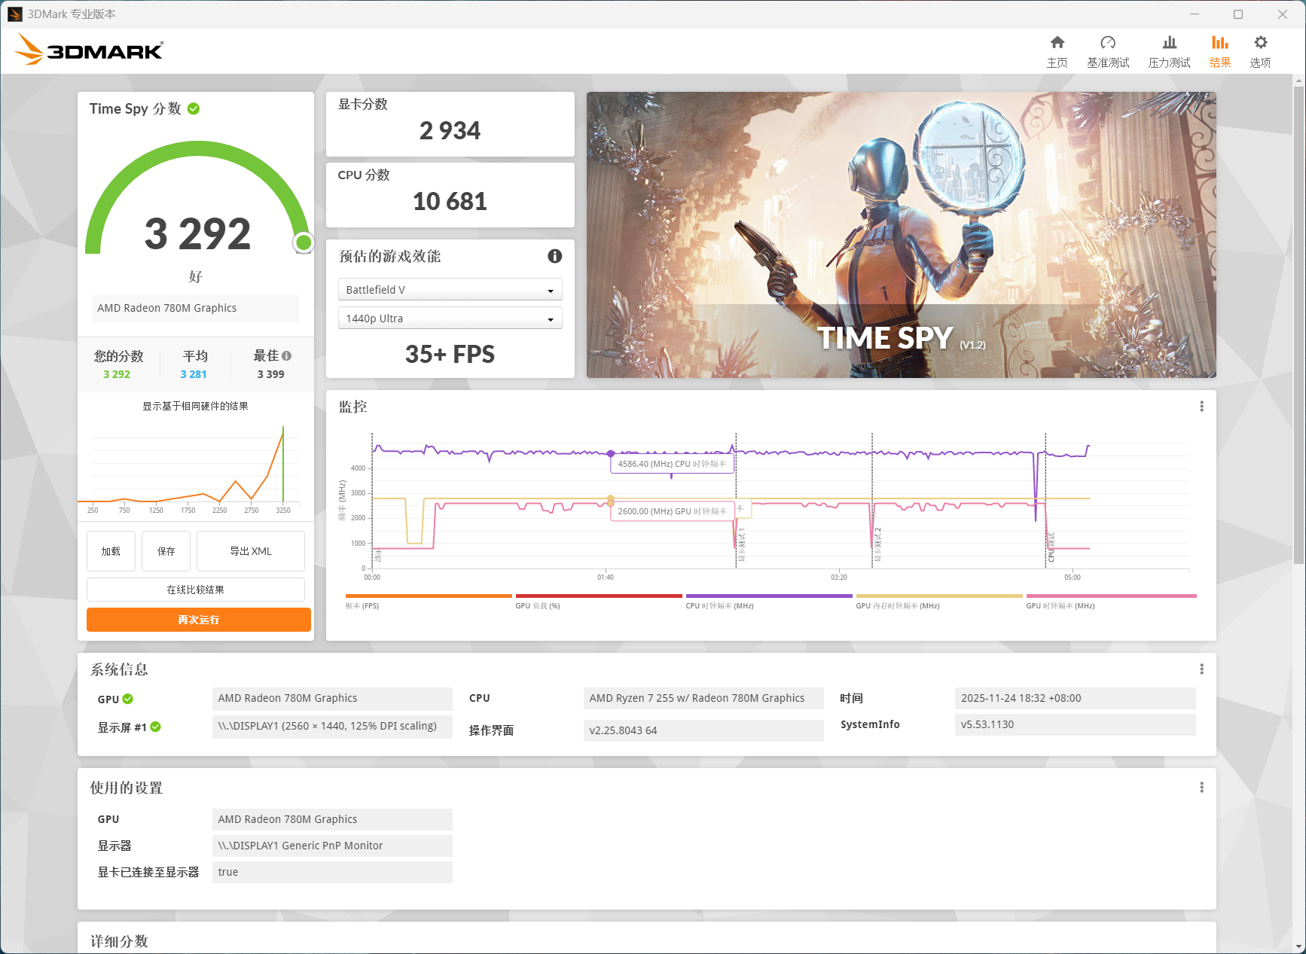1306x954 pixels.
Task: Click the GPU green validation checkmark
Action: click(128, 699)
